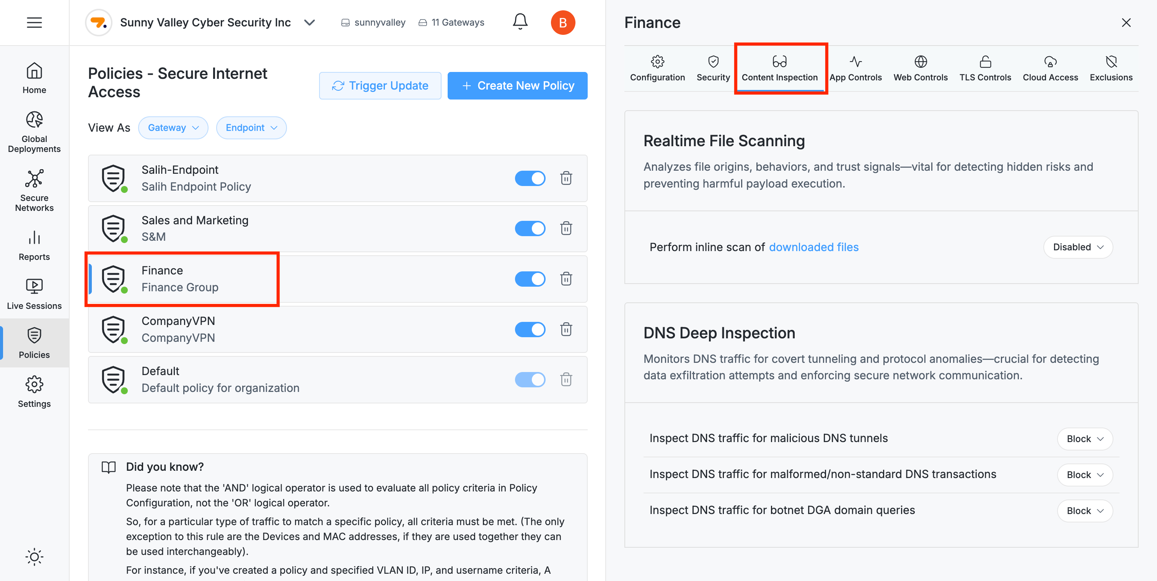Change the Disabled inline scan dropdown
Viewport: 1157px width, 581px height.
tap(1078, 247)
